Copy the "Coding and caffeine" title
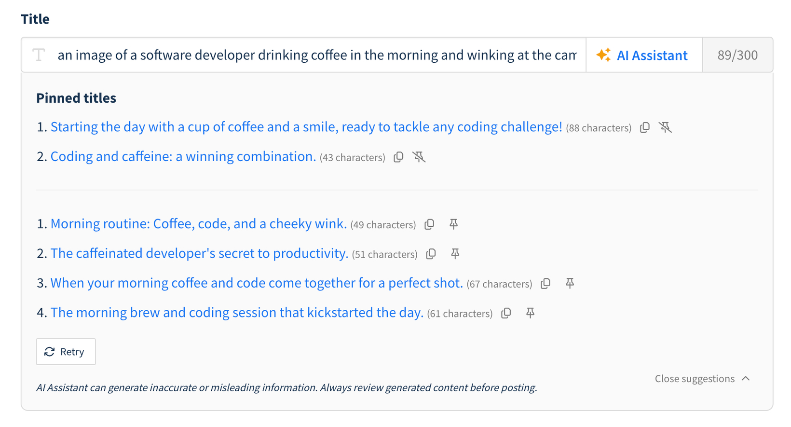 pos(398,157)
